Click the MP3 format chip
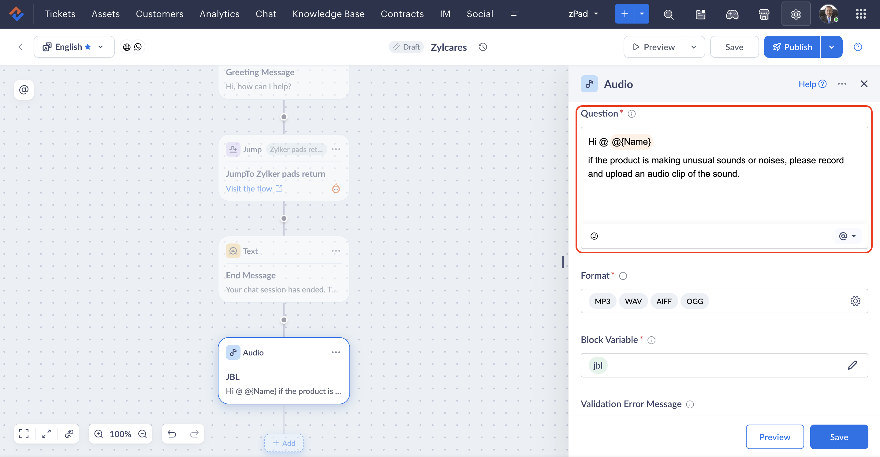This screenshot has width=880, height=457. coord(602,301)
